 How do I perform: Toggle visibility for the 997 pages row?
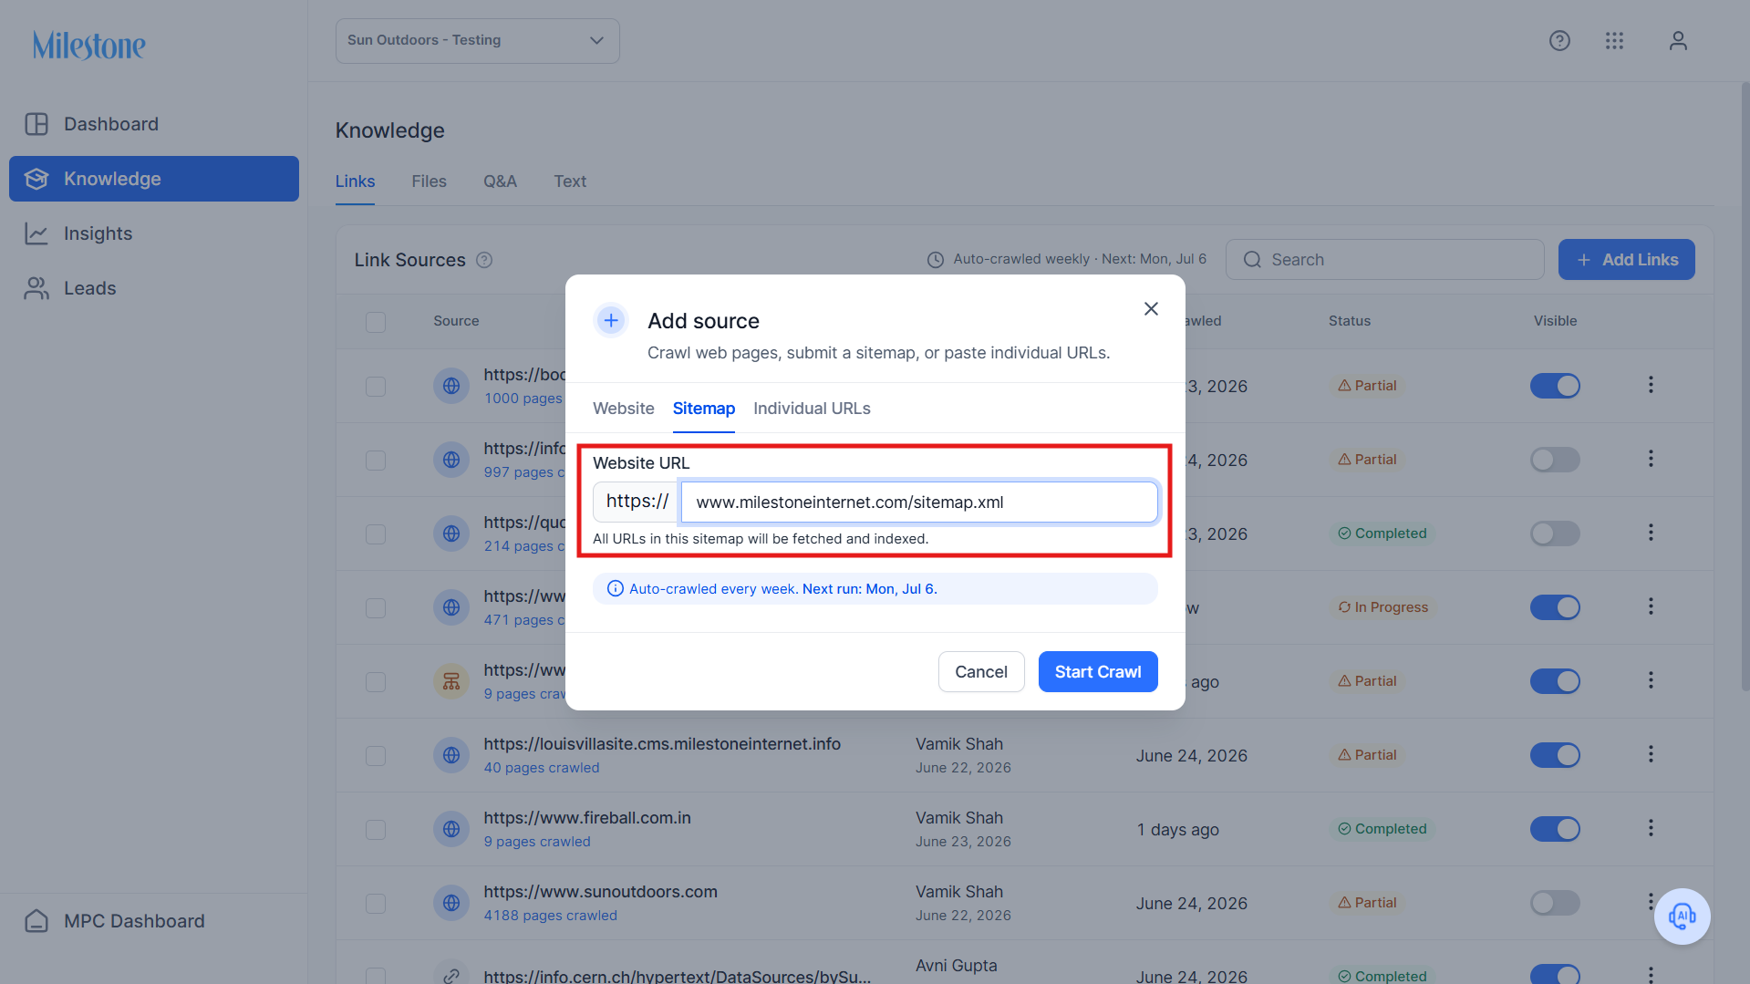(x=1555, y=460)
